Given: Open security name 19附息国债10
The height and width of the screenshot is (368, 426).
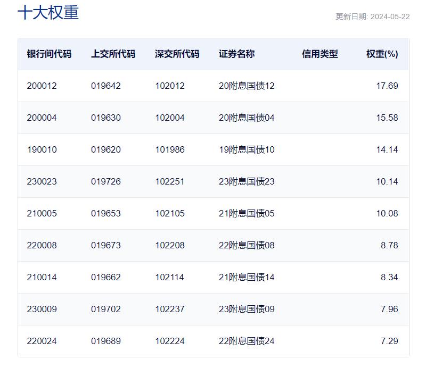Looking at the screenshot, I should 247,149.
